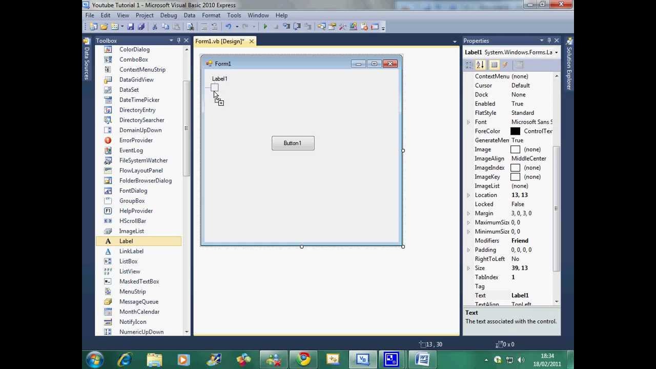Open the View menu
The height and width of the screenshot is (369, 656).
(x=123, y=15)
